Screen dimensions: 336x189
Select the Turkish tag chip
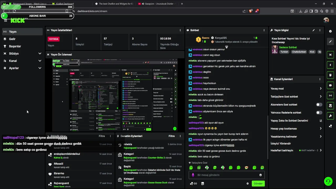(x=284, y=52)
